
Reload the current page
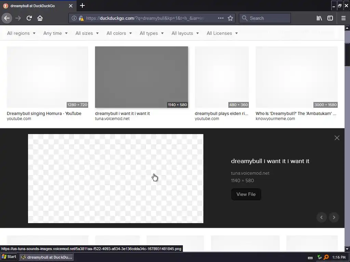coord(29,18)
